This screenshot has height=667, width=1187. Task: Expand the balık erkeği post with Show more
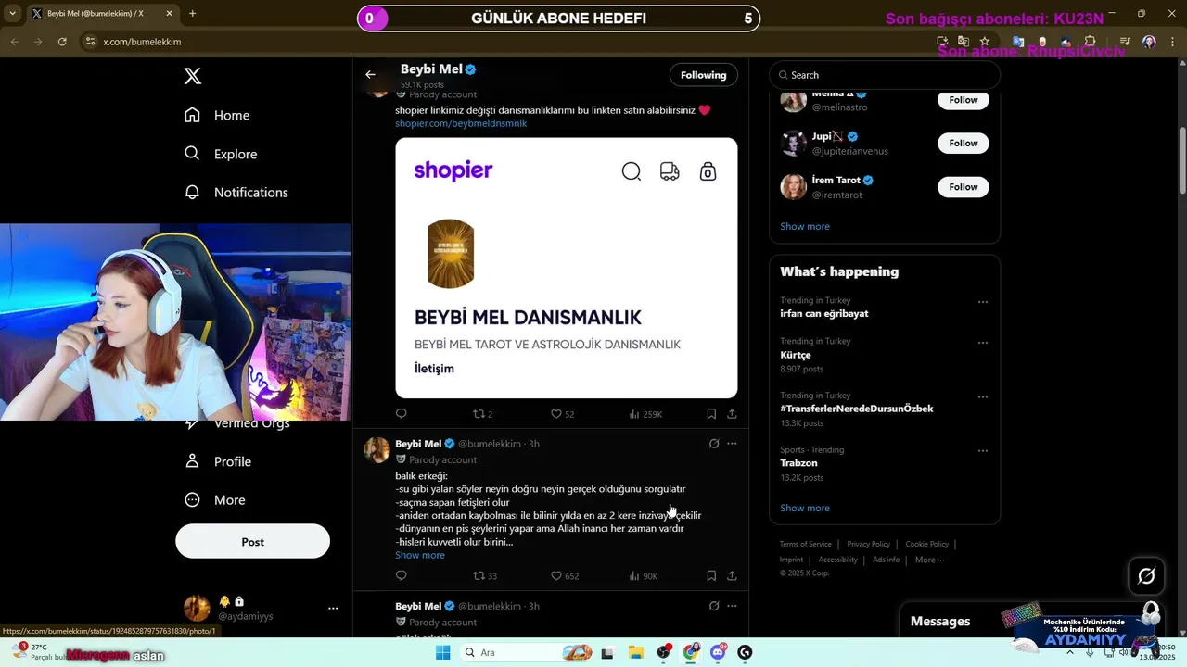(x=420, y=555)
